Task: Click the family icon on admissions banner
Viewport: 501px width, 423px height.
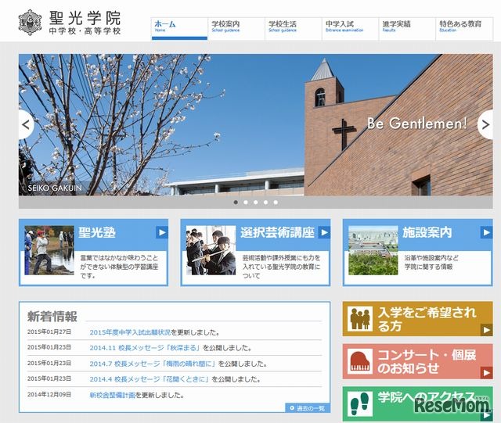Action: coord(360,318)
